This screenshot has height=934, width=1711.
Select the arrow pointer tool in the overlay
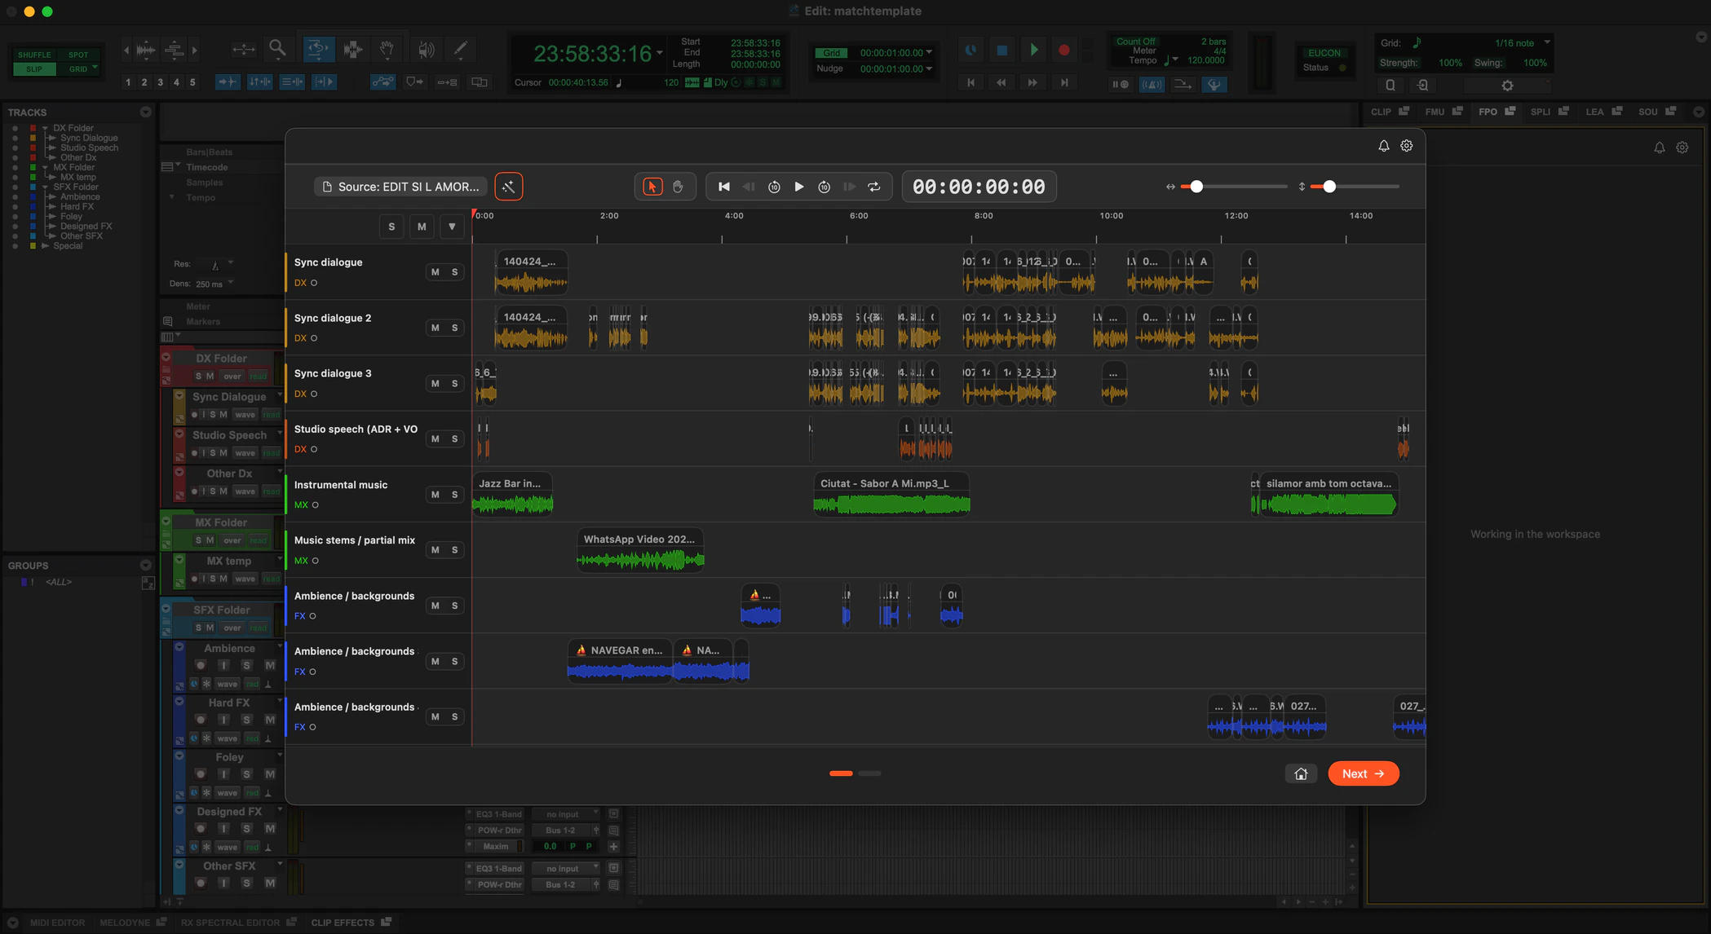652,187
